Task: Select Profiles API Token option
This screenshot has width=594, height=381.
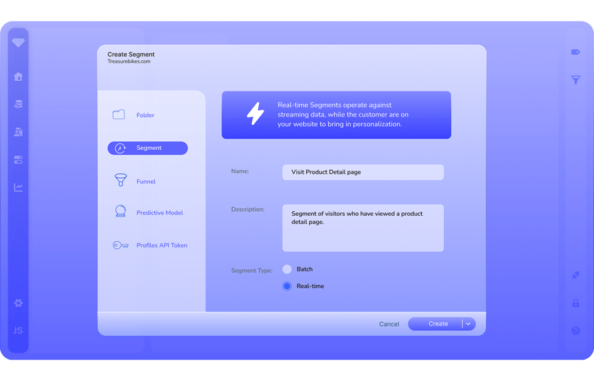Action: point(161,245)
